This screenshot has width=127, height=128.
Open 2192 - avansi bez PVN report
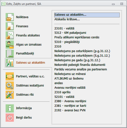[x=70, y=110]
